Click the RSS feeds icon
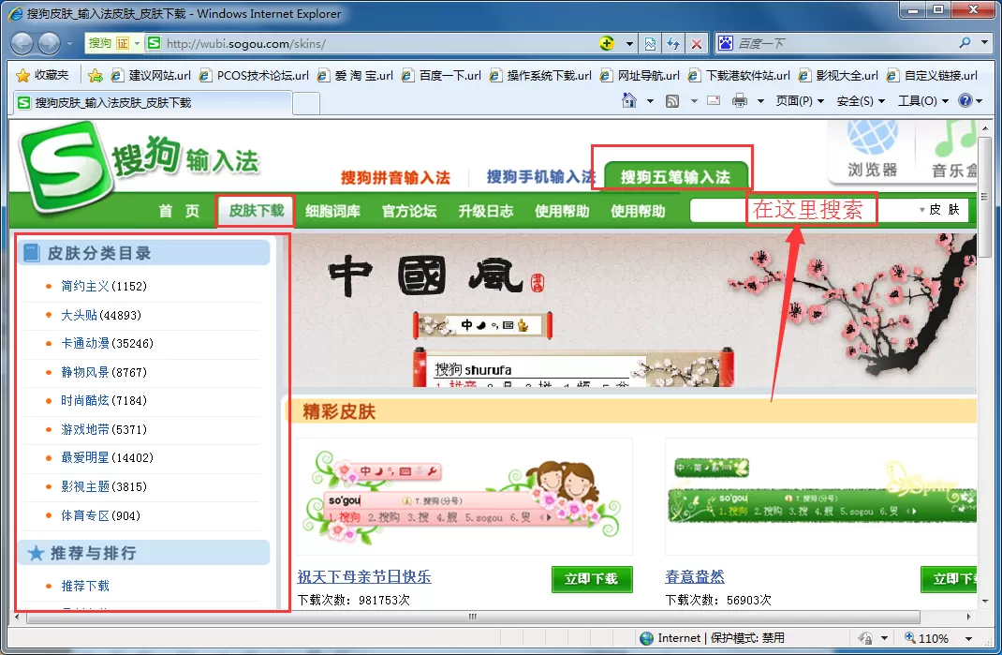Screen dimensions: 1002x655 click(x=672, y=101)
